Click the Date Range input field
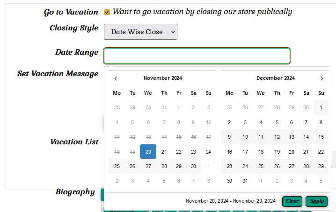Screen dimensions: 336x212 tap(197, 56)
